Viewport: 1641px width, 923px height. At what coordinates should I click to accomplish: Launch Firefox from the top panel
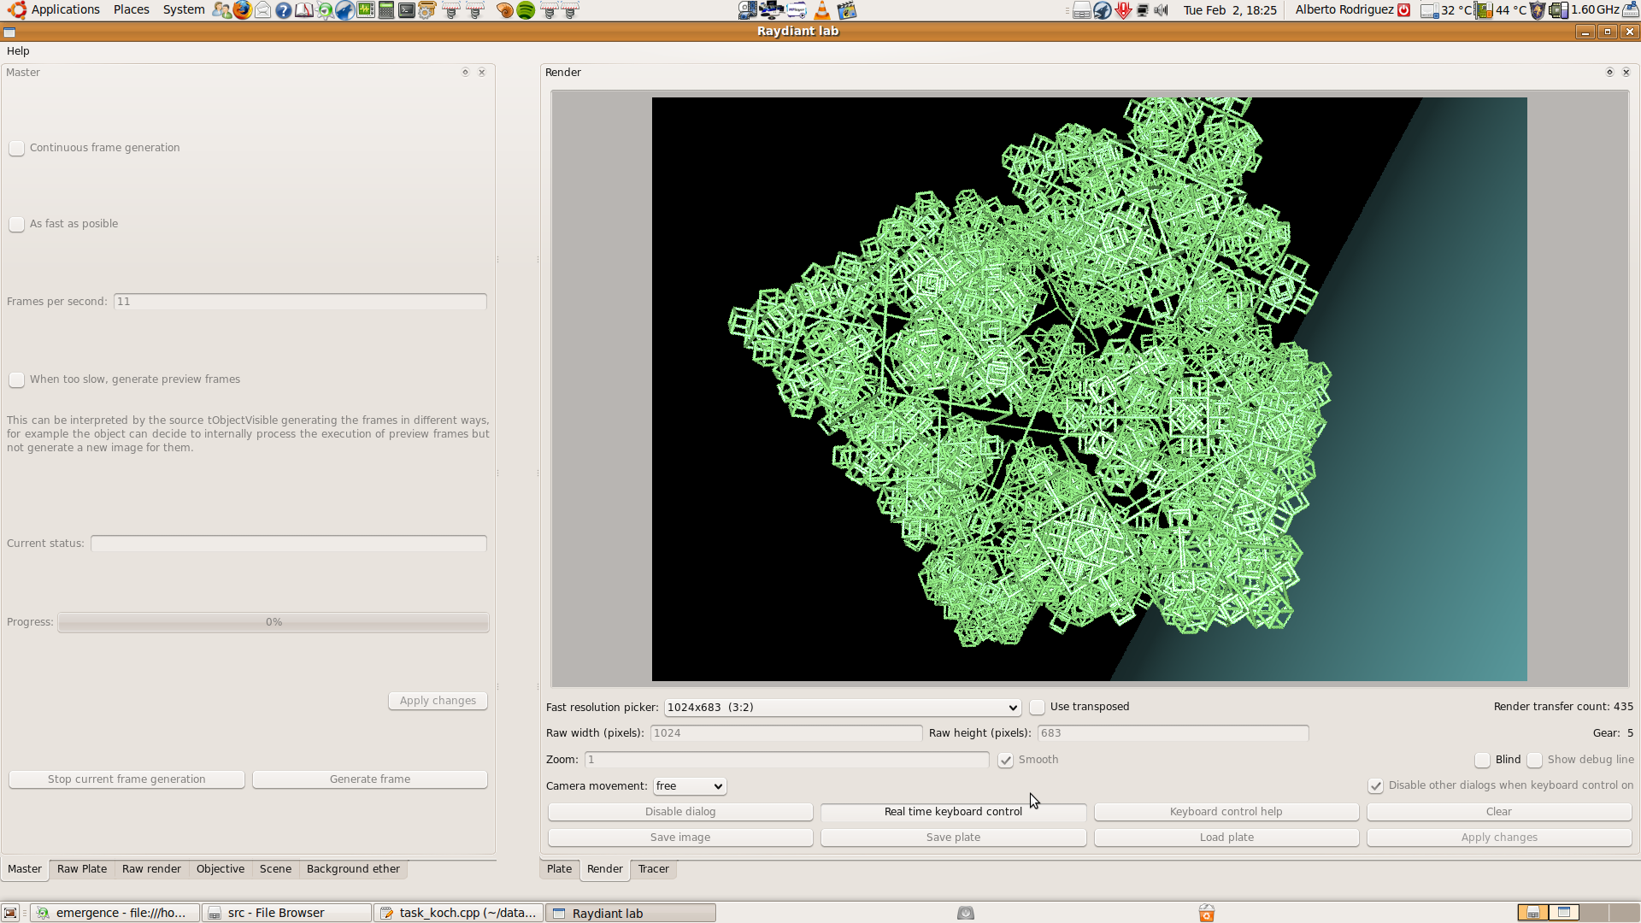(243, 10)
